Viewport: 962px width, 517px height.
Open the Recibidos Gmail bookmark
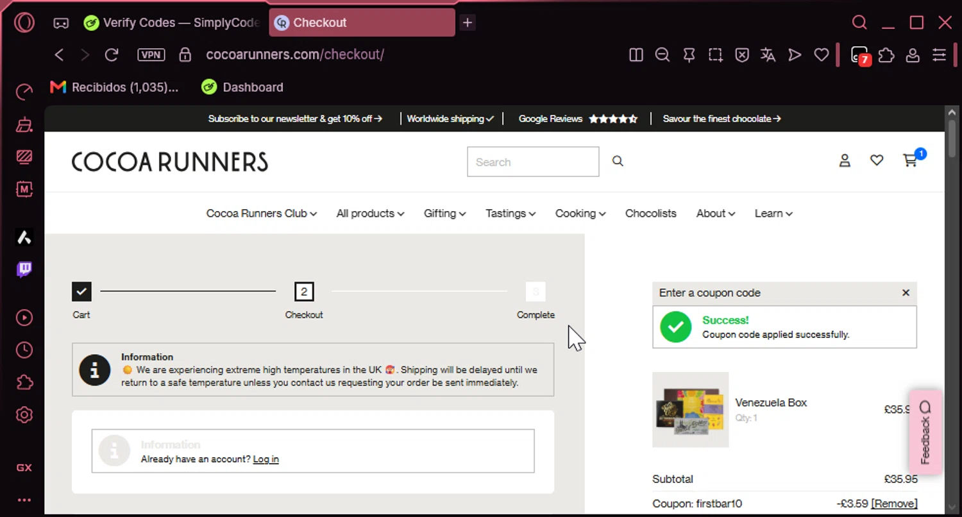[x=114, y=87]
